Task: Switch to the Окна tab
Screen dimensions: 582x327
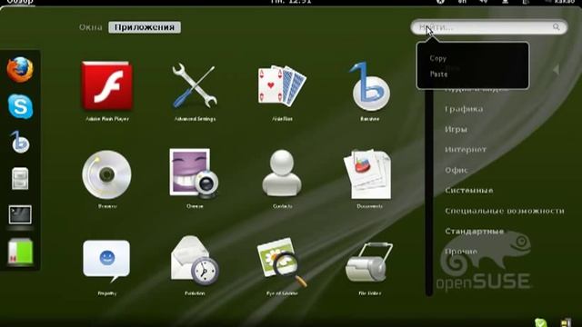Action: point(91,27)
